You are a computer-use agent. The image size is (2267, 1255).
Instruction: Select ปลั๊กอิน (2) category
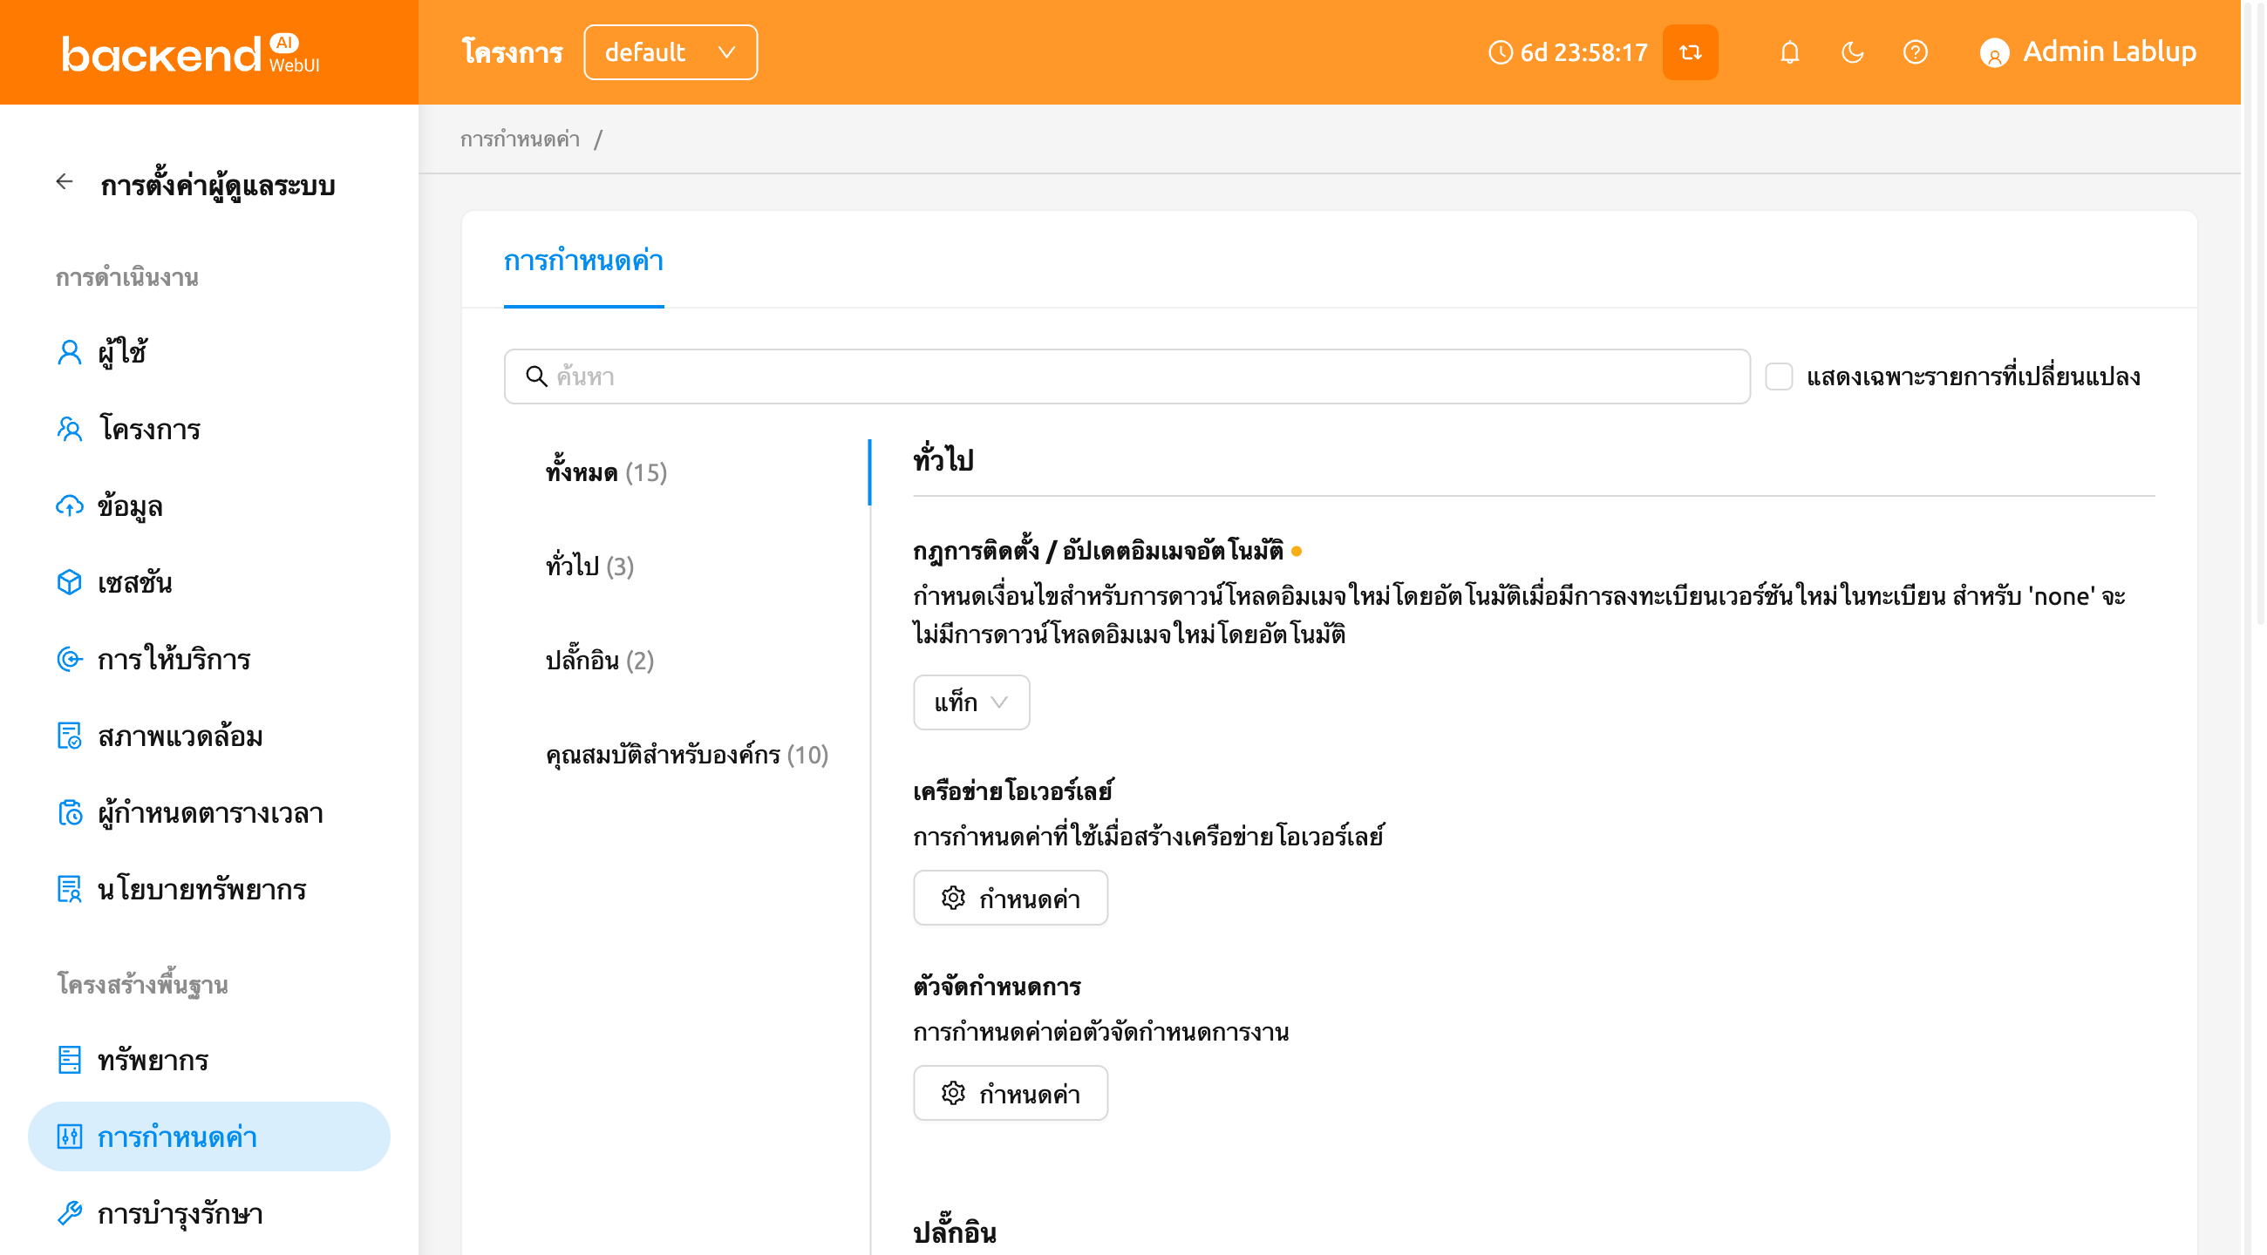click(x=599, y=661)
